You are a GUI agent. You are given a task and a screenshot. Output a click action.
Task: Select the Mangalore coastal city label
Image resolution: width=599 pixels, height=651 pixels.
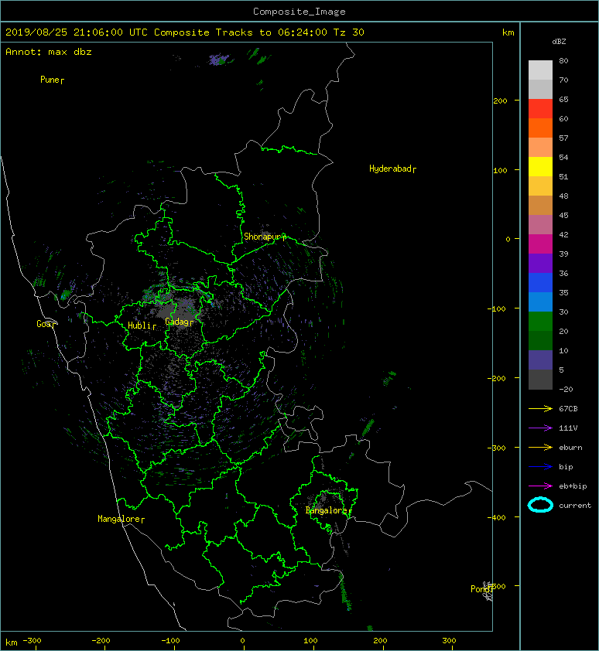pos(121,519)
